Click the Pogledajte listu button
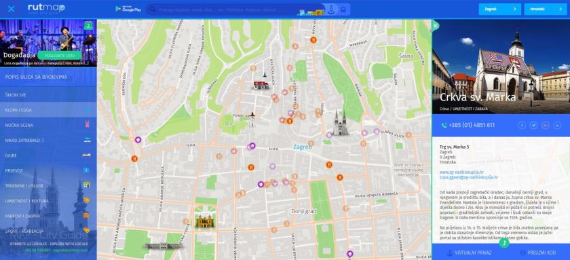The width and height of the screenshot is (570, 260). tap(59, 56)
